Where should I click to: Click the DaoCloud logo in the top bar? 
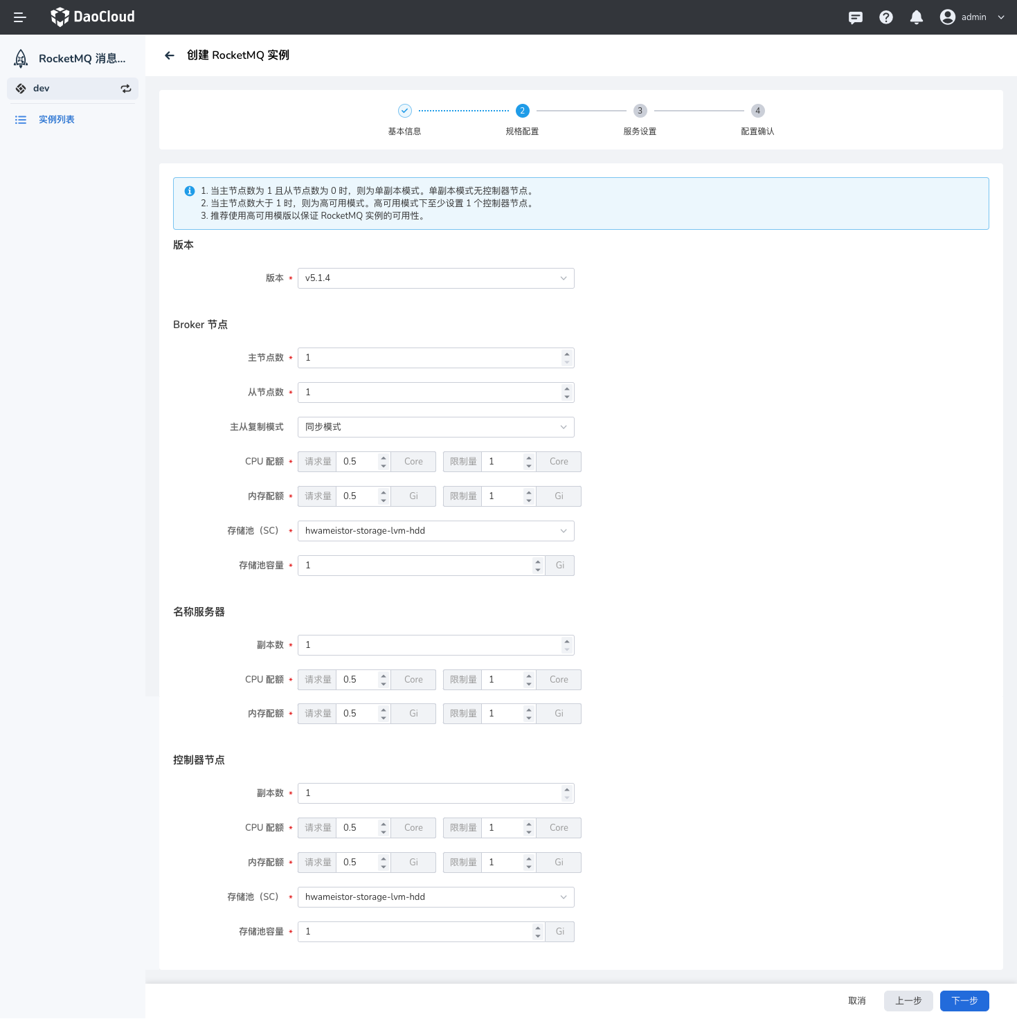[x=92, y=17]
